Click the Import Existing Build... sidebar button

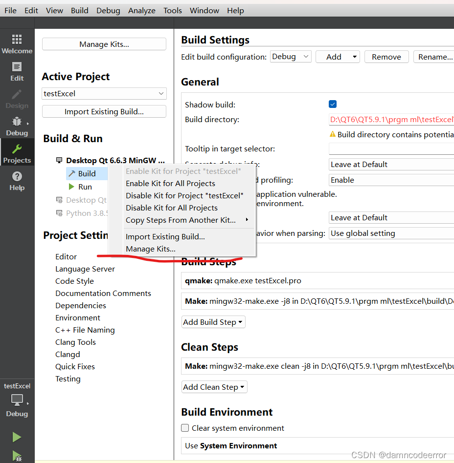click(x=104, y=112)
